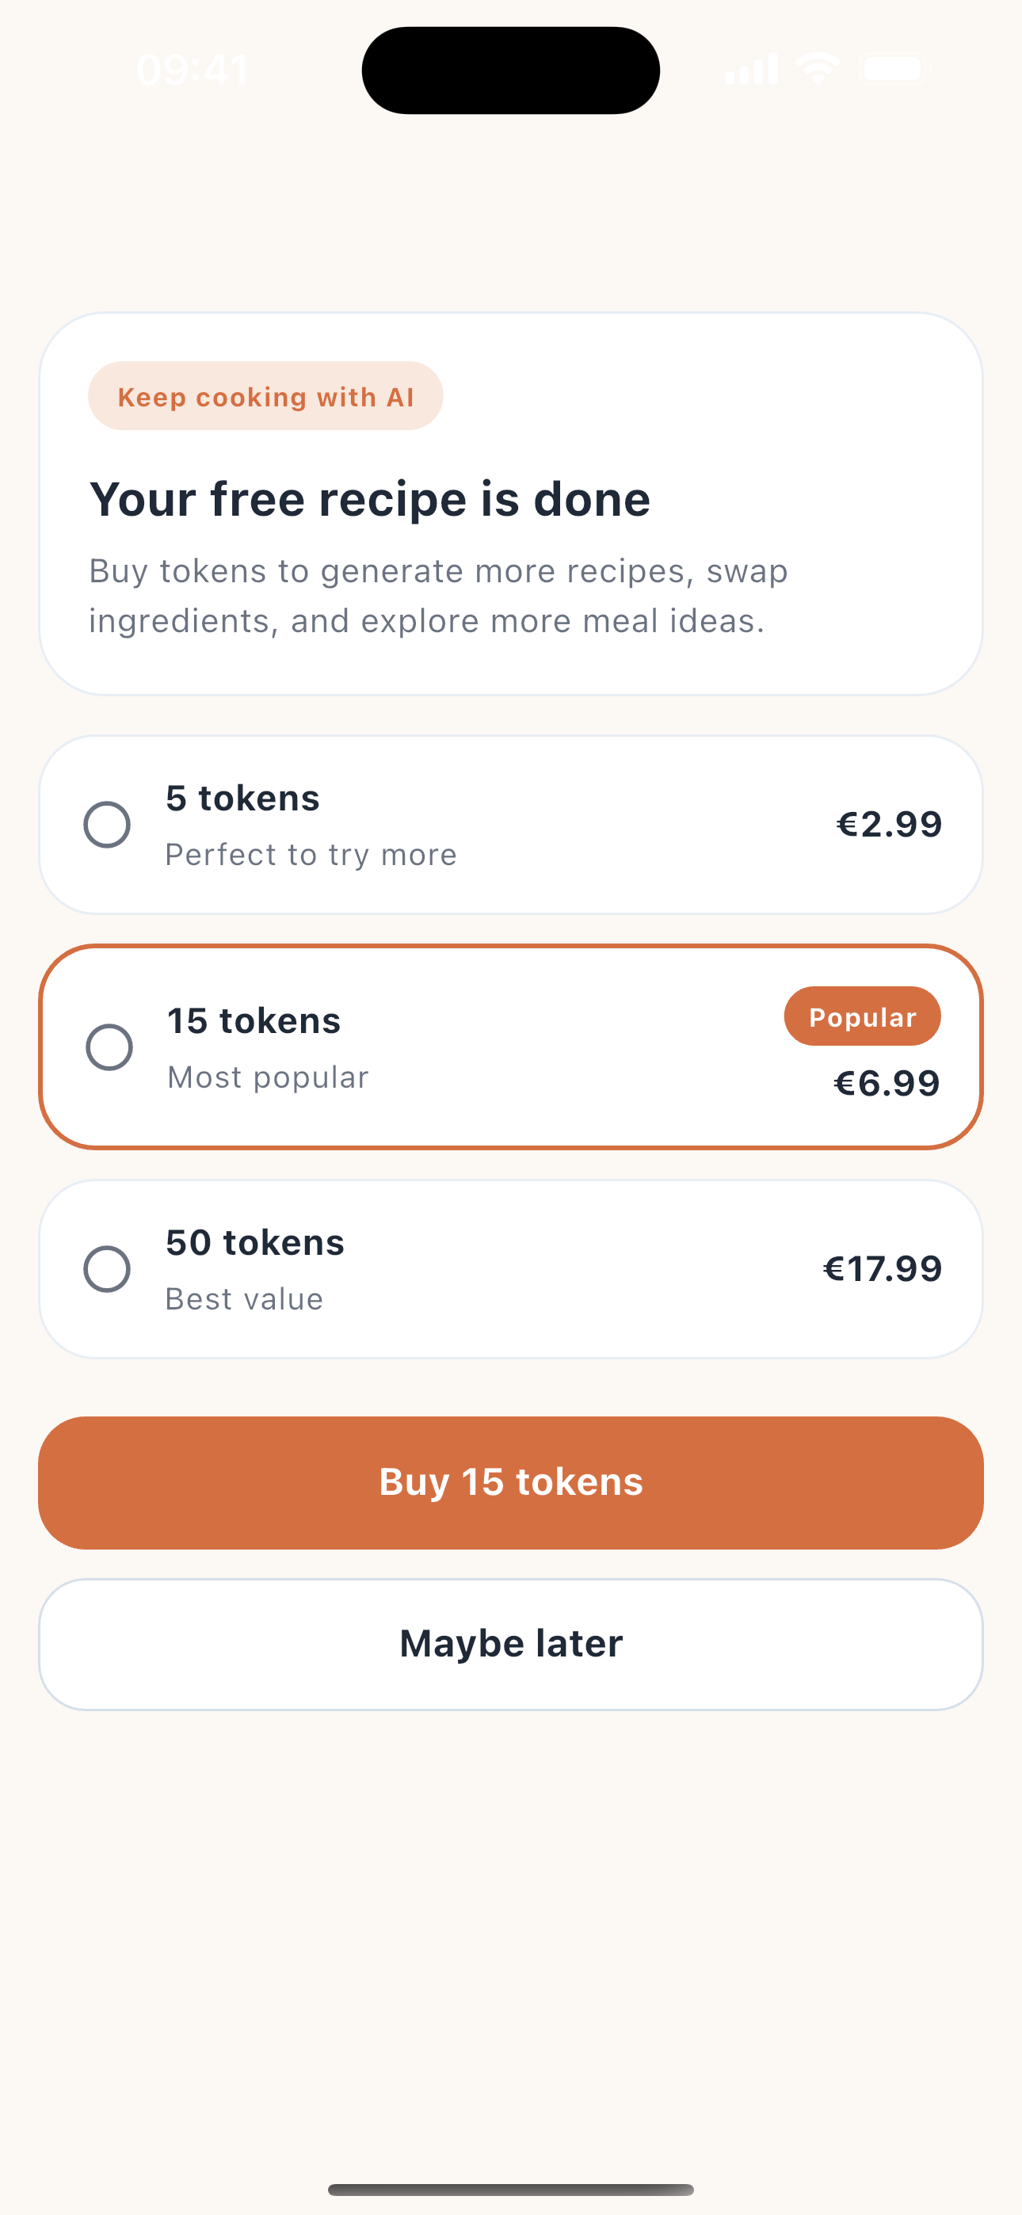Image resolution: width=1022 pixels, height=2215 pixels.
Task: Click the €6.99 price label
Action: tap(886, 1084)
